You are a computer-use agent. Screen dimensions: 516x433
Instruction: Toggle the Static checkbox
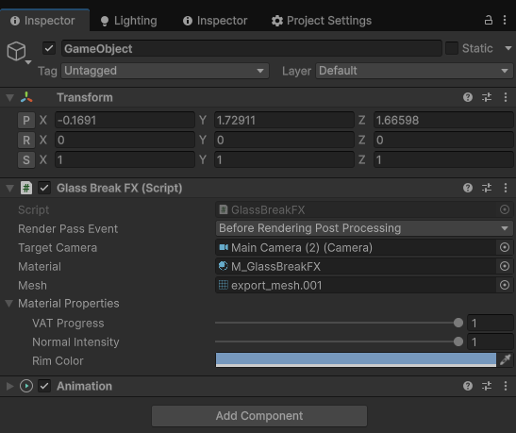452,48
